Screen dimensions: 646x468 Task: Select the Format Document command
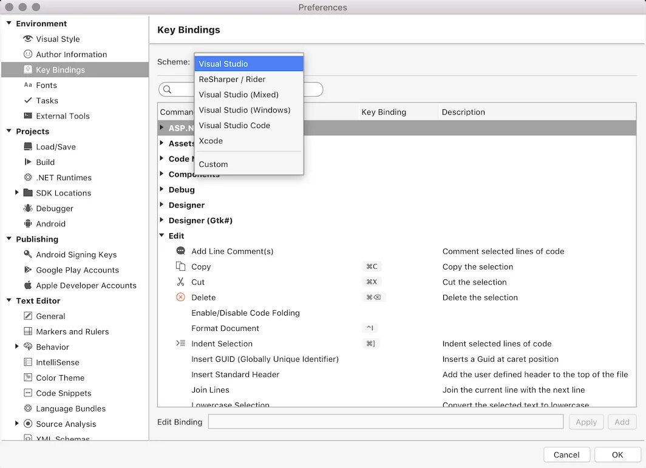coord(397,328)
